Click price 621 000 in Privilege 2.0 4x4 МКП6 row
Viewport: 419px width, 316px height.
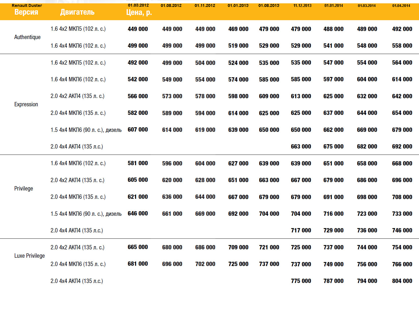click(x=138, y=197)
